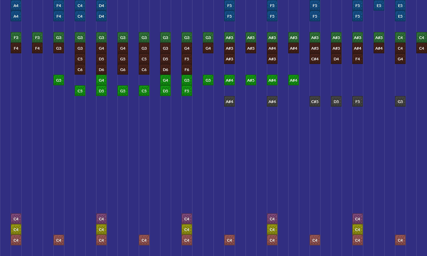Click the lower blue A4 note
This screenshot has height=256, width=427.
point(16,16)
